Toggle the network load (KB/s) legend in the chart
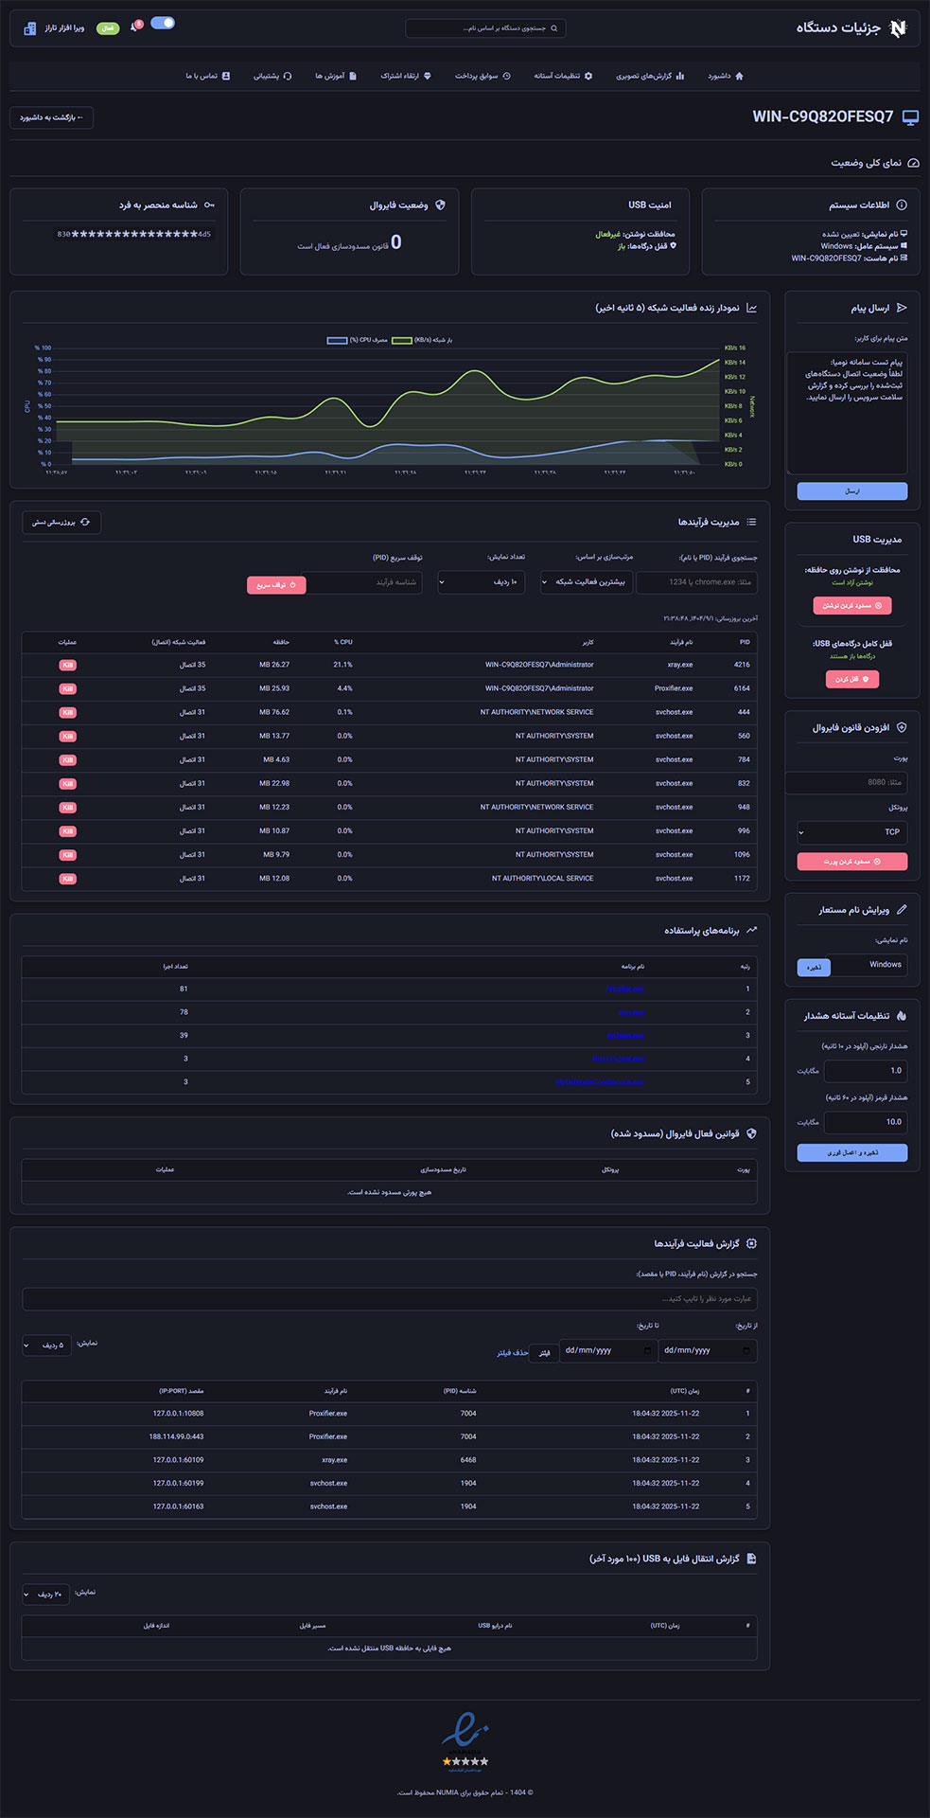Viewport: 930px width, 1818px height. point(421,340)
